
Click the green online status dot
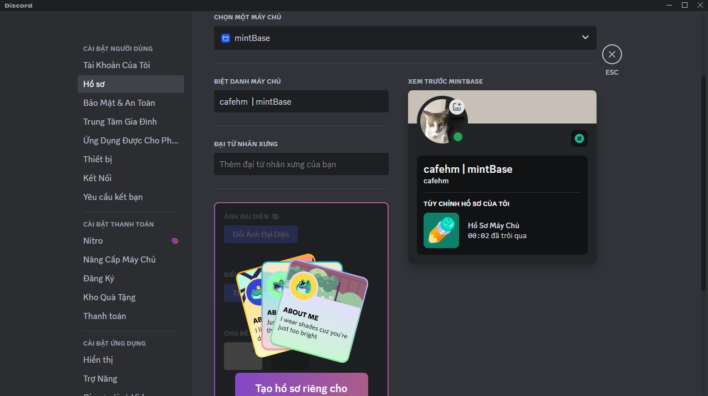pos(458,137)
